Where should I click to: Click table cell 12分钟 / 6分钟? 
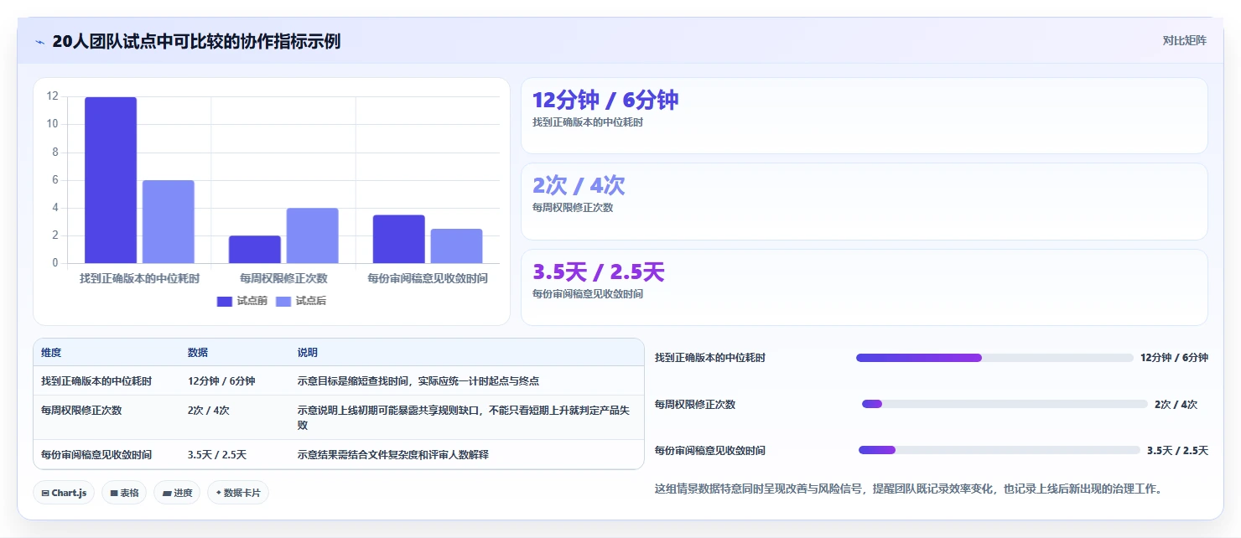(221, 381)
